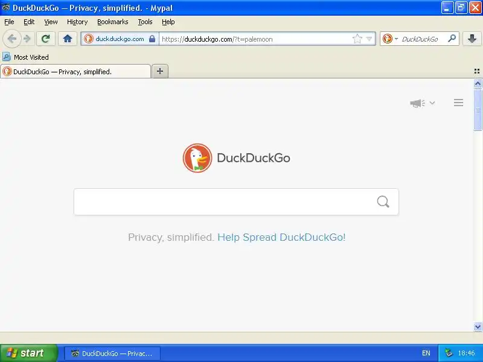Click the DuckDuckGo toolbar search field
This screenshot has width=483, height=362.
click(420, 39)
